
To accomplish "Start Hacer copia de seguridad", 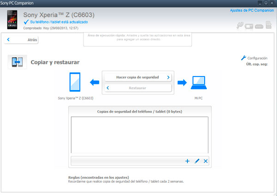I will point(138,77).
